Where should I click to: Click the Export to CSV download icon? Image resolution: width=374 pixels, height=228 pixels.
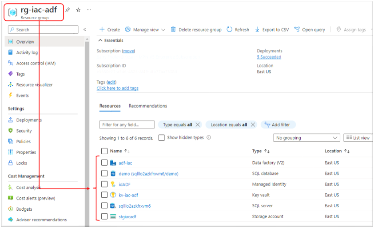257,30
